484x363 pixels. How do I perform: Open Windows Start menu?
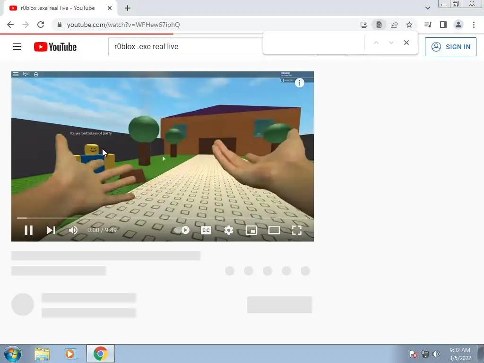[12, 354]
